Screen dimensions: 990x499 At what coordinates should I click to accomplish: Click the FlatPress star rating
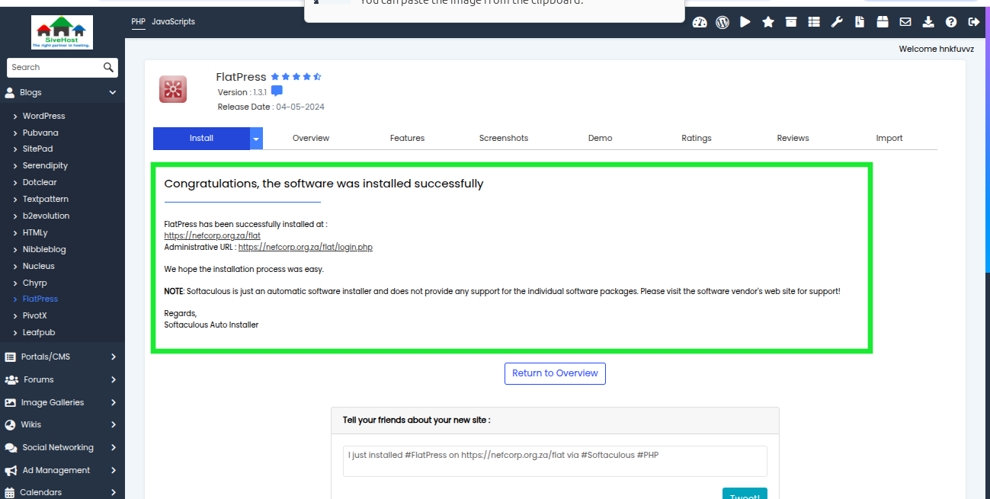[x=296, y=77]
